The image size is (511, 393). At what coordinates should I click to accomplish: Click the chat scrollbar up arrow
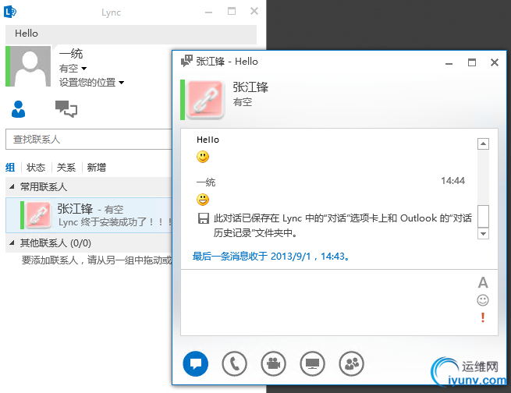point(483,143)
